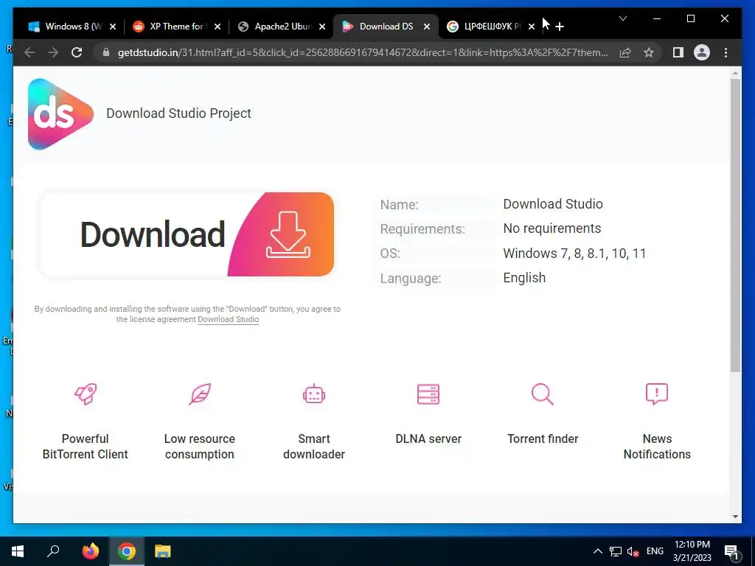This screenshot has width=755, height=566.
Task: Click the address bar URL field
Action: [362, 52]
